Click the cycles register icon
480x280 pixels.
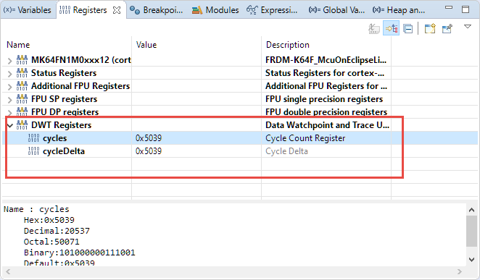[33, 138]
